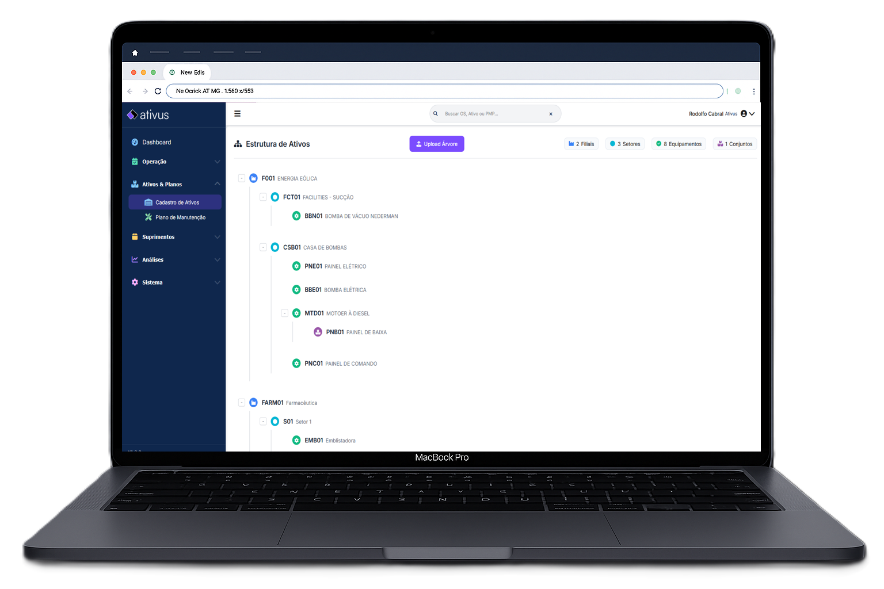Open Dashboard from the sidebar
This screenshot has height=589, width=884.
(156, 142)
